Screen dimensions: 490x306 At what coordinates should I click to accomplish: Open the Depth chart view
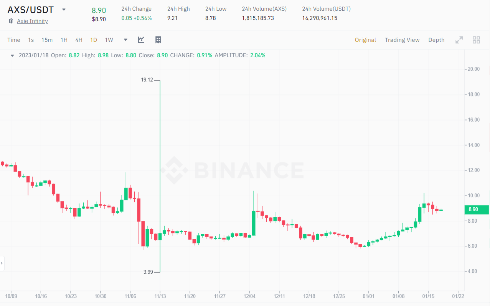click(x=436, y=40)
